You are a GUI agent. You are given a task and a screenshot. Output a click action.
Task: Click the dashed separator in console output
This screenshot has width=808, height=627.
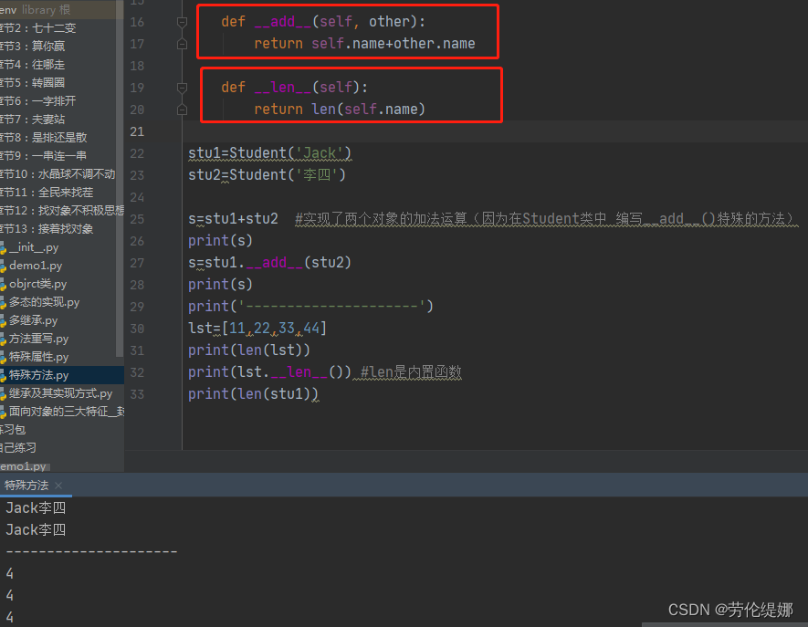point(91,552)
